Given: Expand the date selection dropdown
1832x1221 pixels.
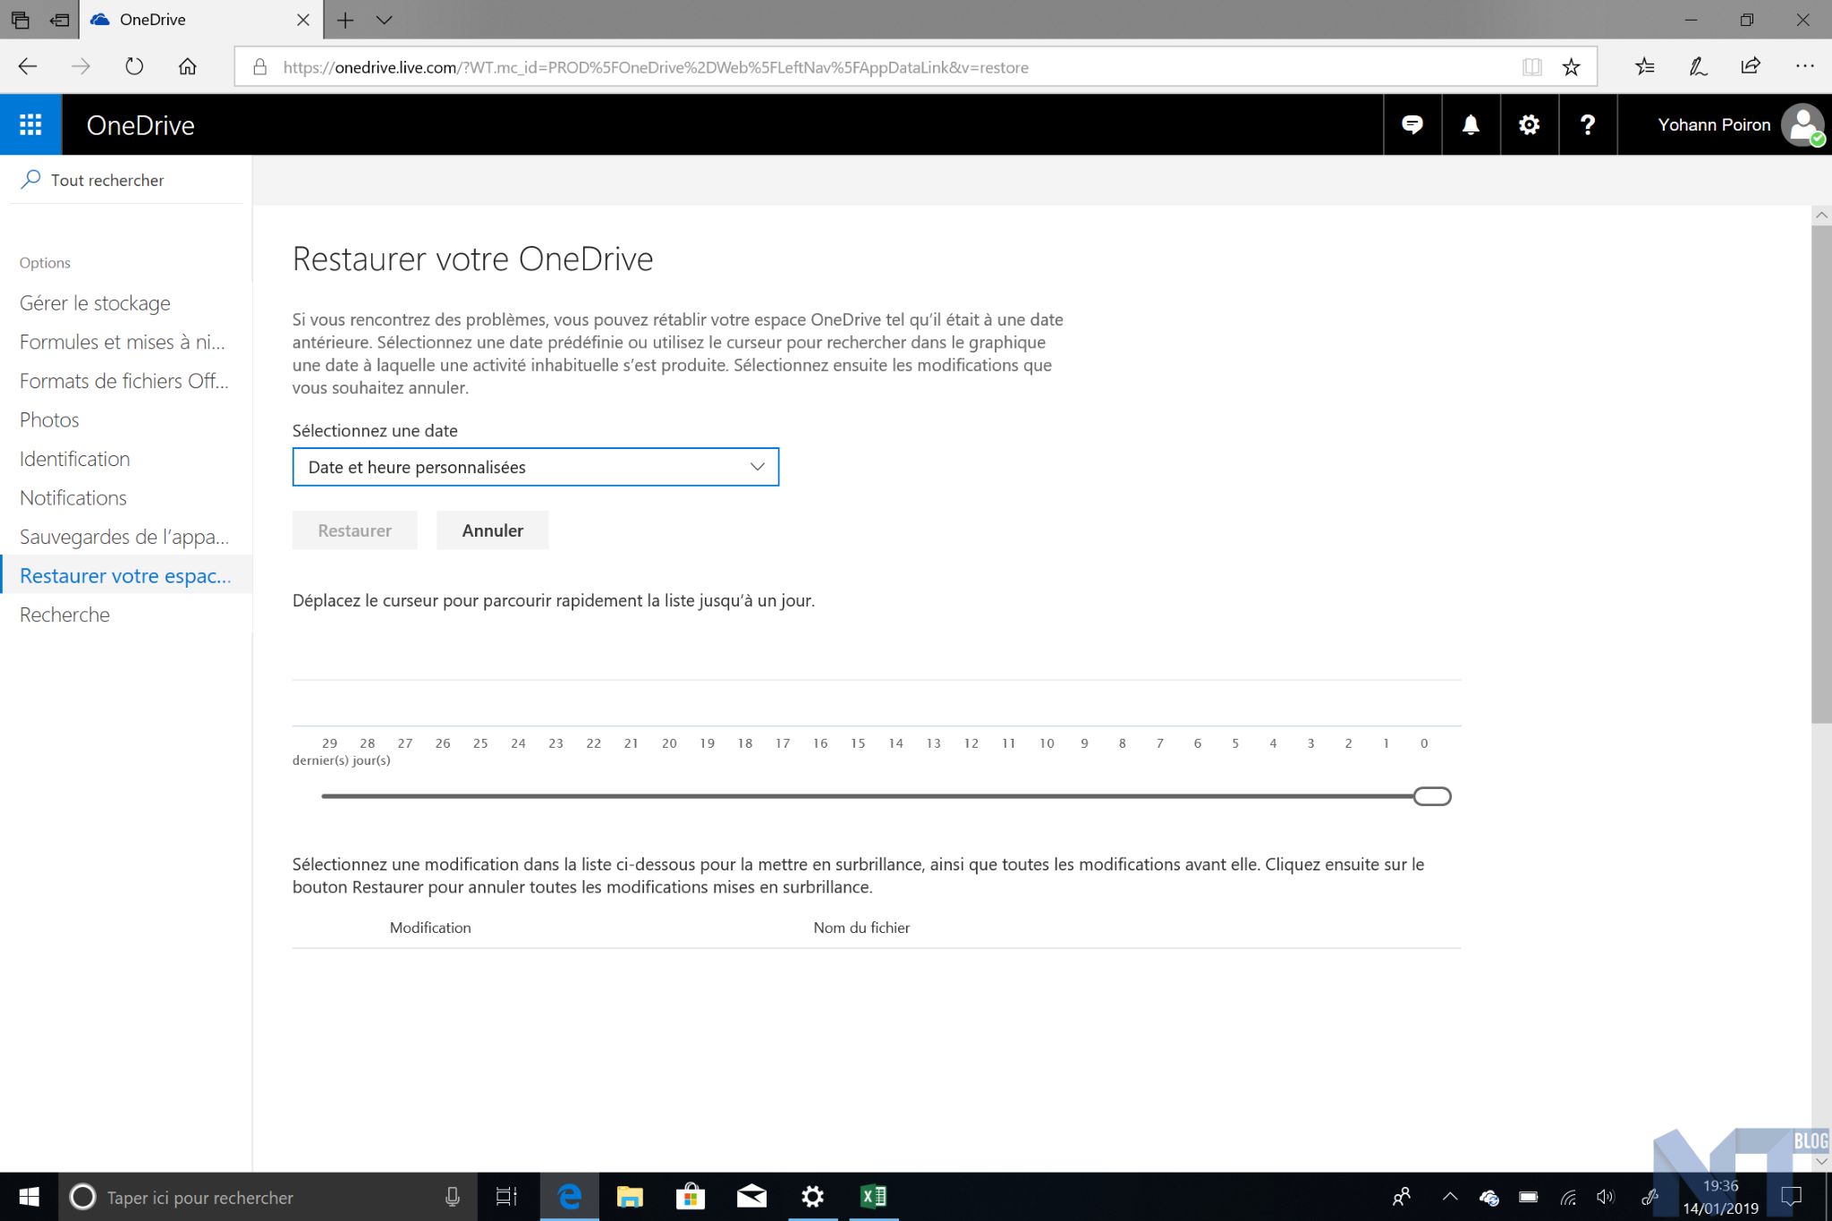Looking at the screenshot, I should tap(535, 467).
